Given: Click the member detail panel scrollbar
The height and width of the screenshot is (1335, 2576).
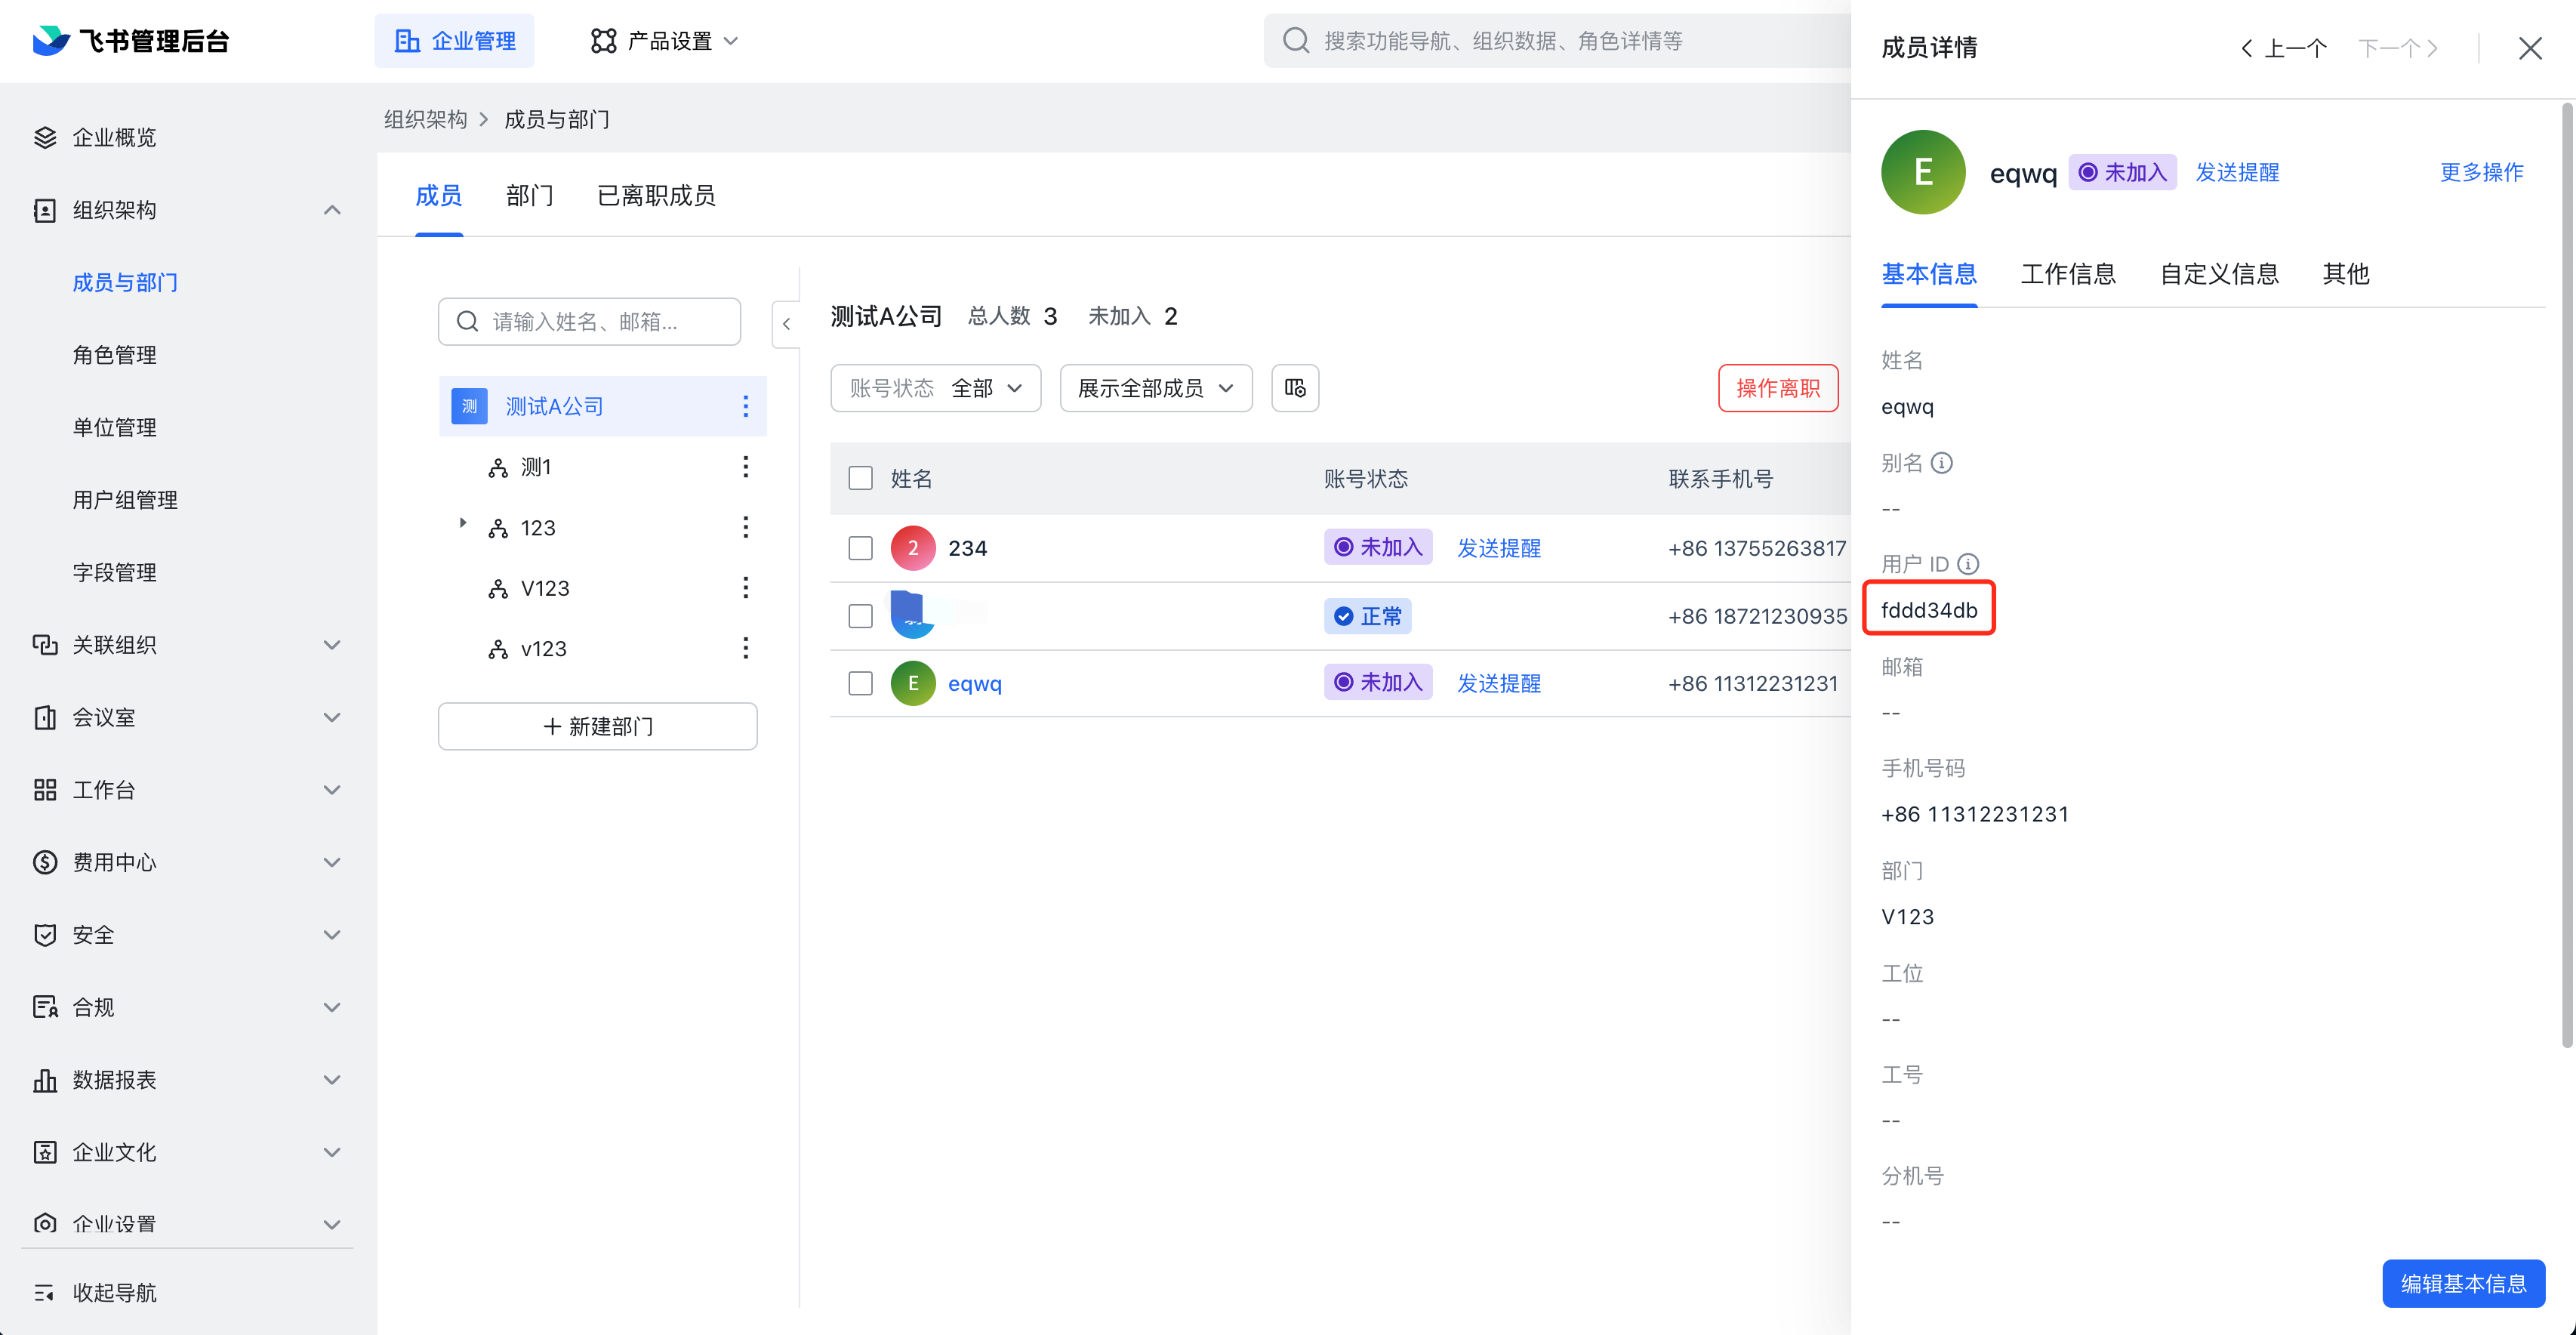Looking at the screenshot, I should click(2566, 575).
